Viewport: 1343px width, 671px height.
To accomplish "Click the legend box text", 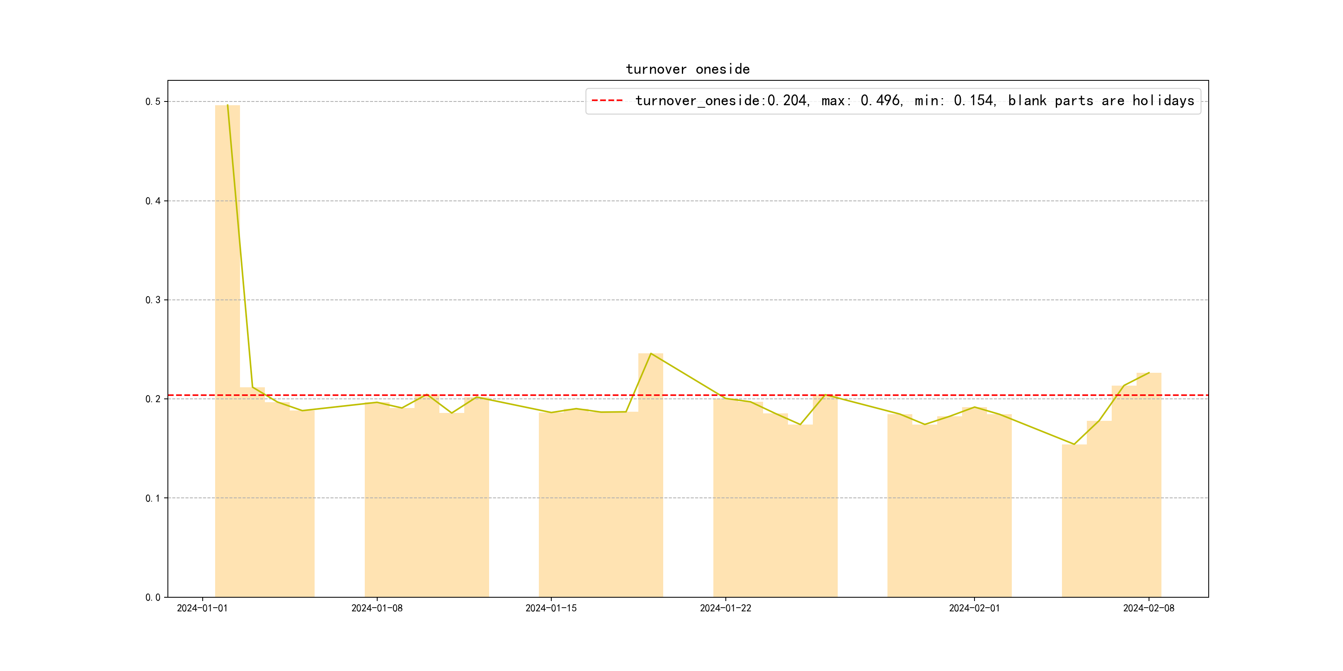I will point(914,101).
